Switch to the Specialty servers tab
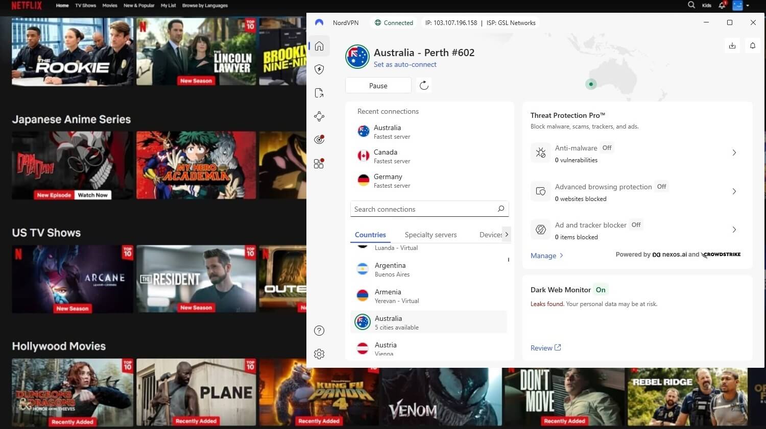Screen dimensions: 766x429 430,235
